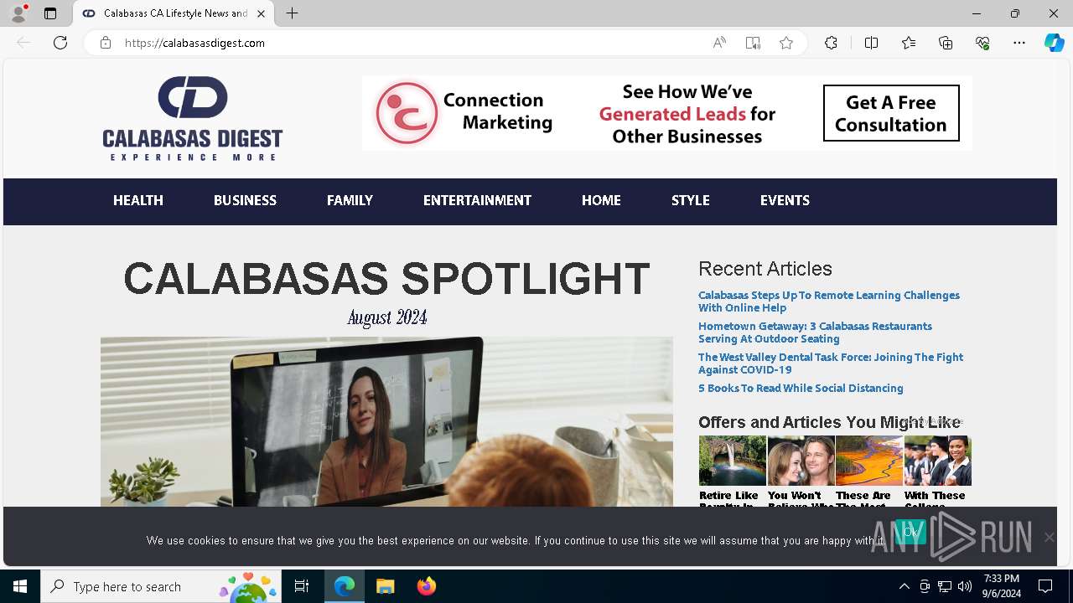Click Get A Free Consultation button
1073x603 pixels.
coord(891,113)
